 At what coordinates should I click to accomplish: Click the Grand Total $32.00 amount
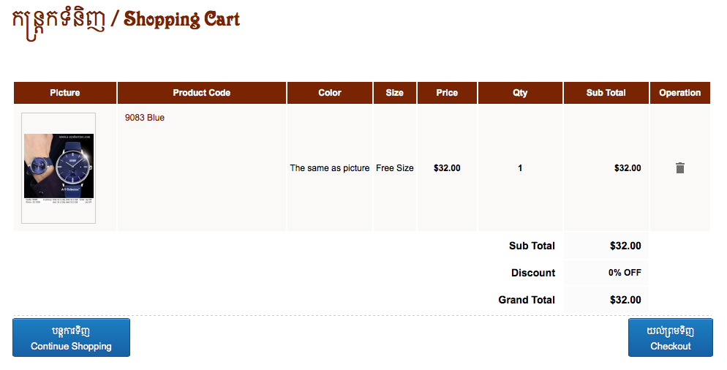(625, 300)
